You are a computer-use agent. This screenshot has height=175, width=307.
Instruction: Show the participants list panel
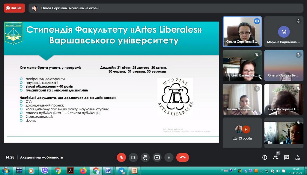tap(276, 157)
